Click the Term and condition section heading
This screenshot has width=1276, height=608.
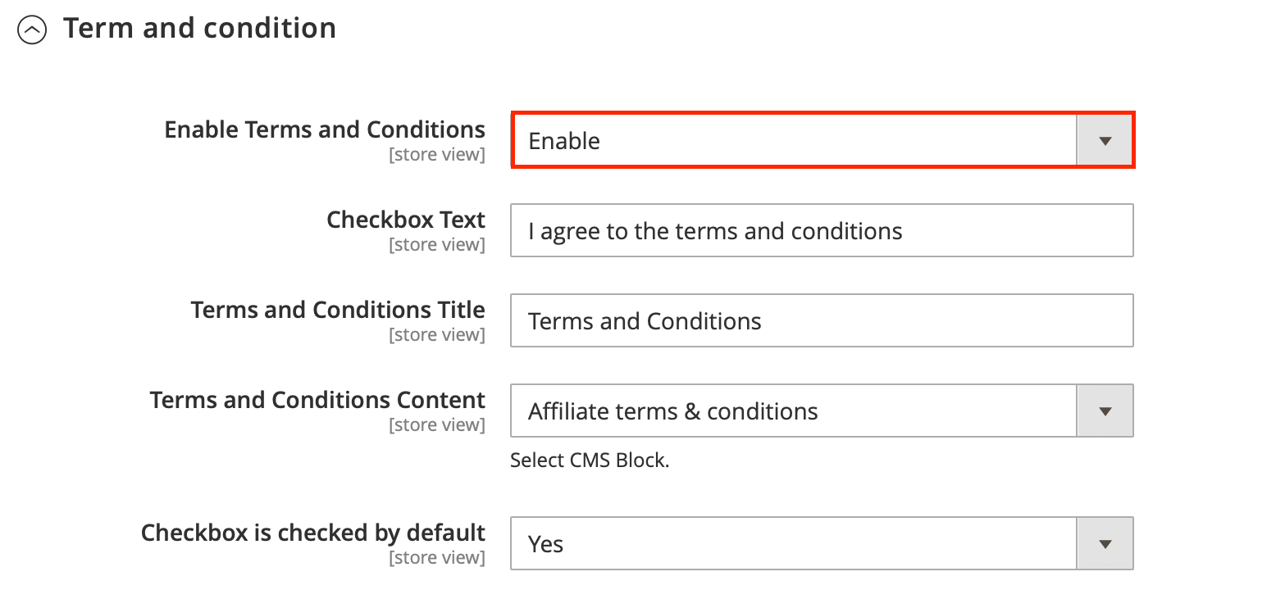click(x=199, y=29)
